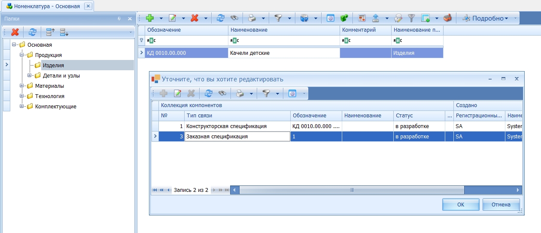Image resolution: width=541 pixels, height=233 pixels.
Task: Go to first record in dialog navigator
Action: (155, 190)
